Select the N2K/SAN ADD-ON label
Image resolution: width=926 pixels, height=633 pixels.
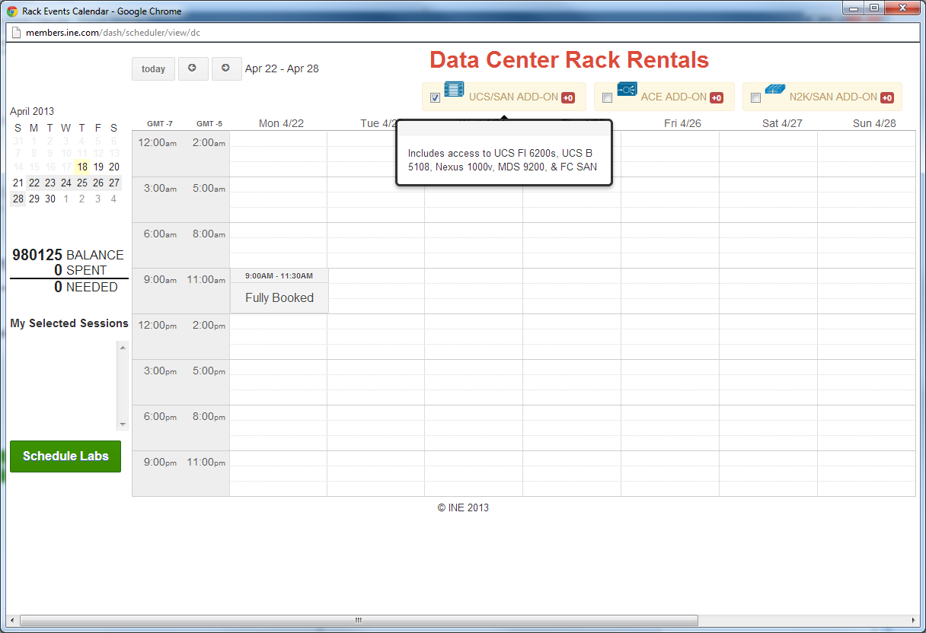(x=833, y=97)
